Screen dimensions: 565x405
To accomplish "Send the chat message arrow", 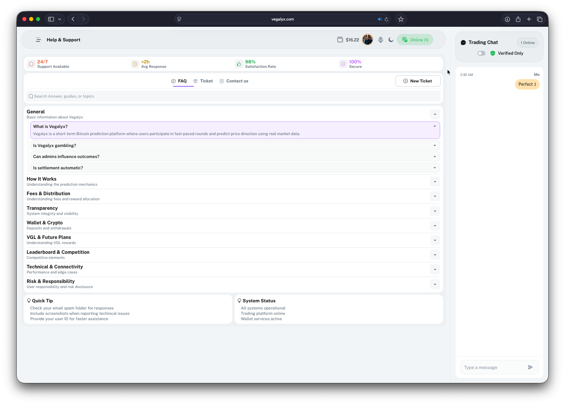I will [530, 367].
